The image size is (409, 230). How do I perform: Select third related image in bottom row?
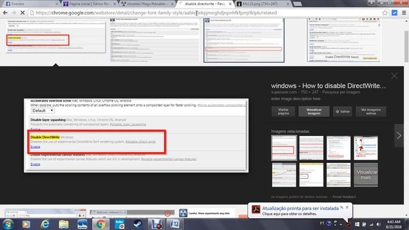pos(338,174)
